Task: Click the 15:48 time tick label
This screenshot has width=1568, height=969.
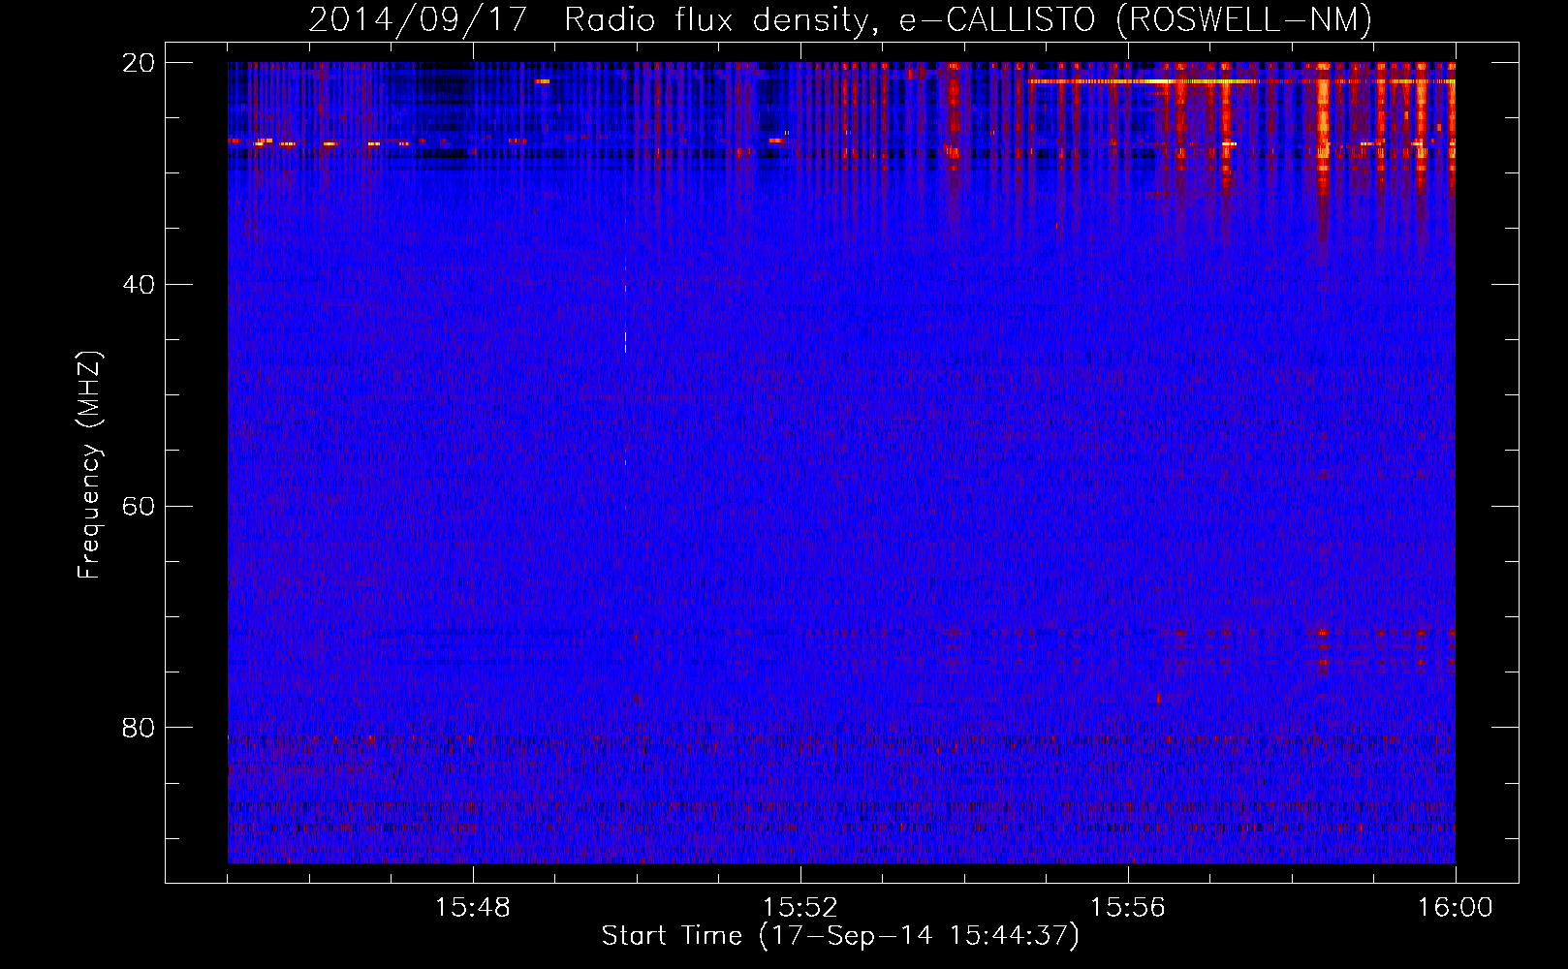Action: (473, 908)
